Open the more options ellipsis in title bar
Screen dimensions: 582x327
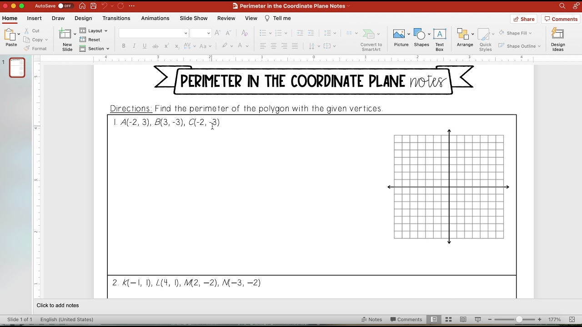pos(132,6)
